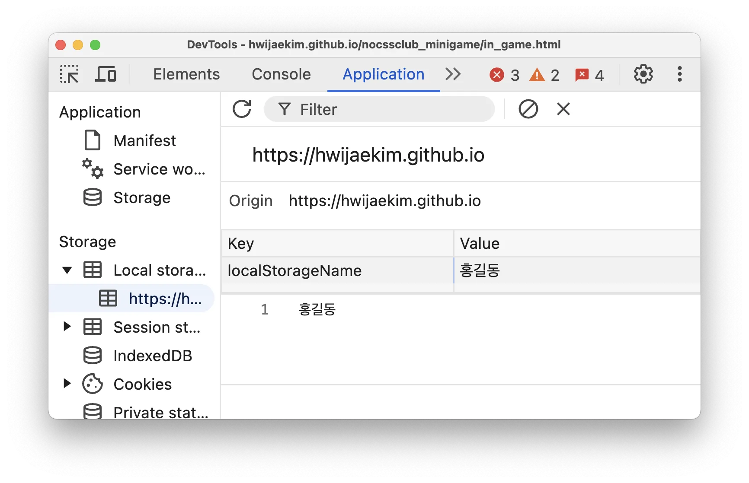749x483 pixels.
Task: Collapse the Local storage tree
Action: pos(67,270)
